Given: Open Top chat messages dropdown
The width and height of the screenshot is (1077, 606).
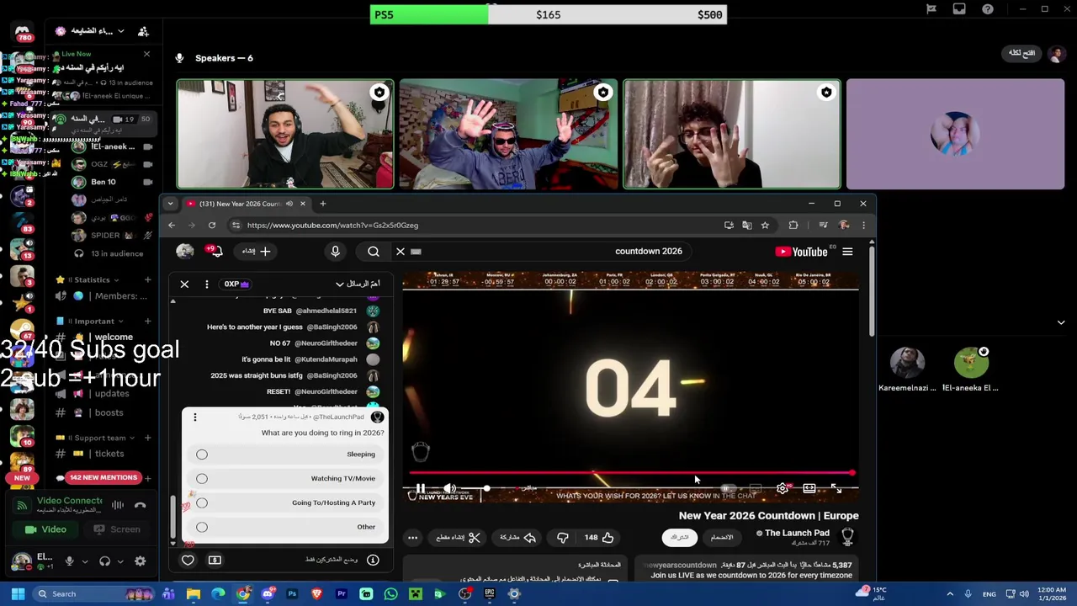Looking at the screenshot, I should (358, 284).
